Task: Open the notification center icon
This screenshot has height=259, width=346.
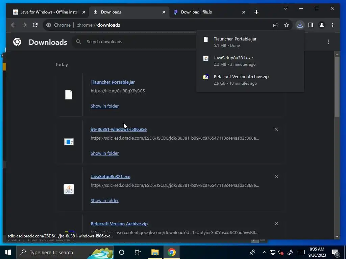Action: click(336, 252)
